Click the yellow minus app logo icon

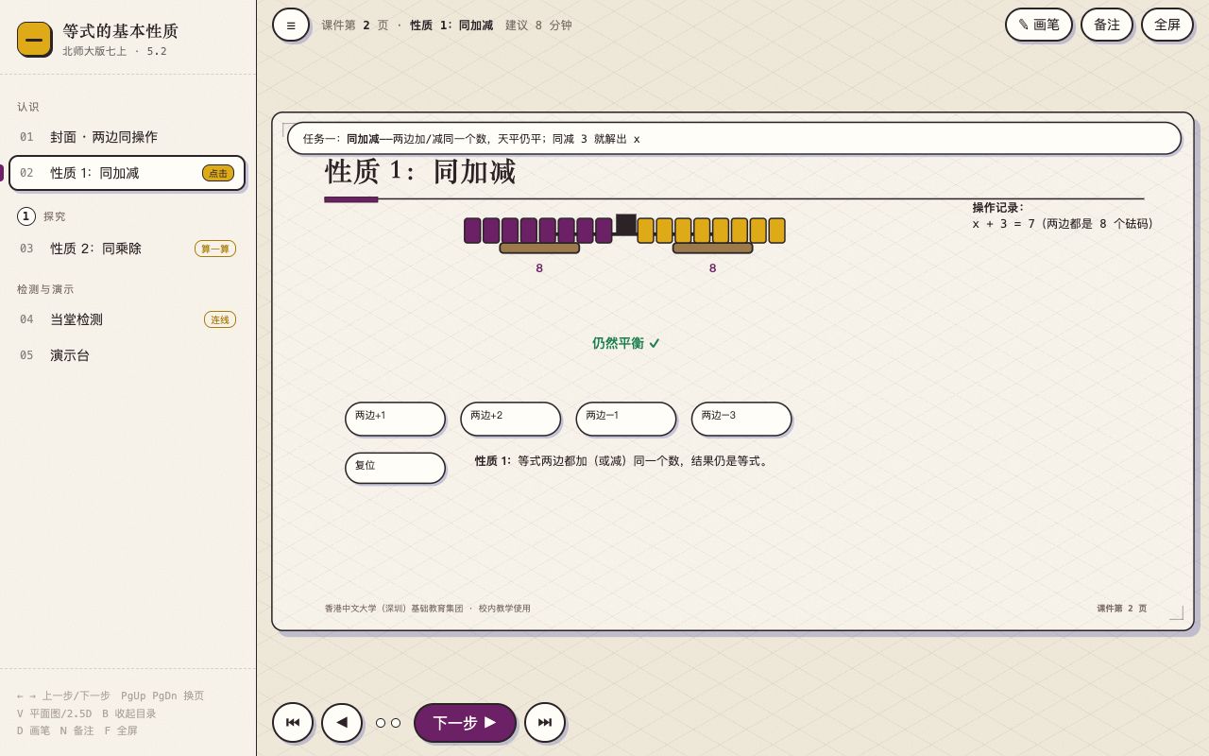pos(34,39)
